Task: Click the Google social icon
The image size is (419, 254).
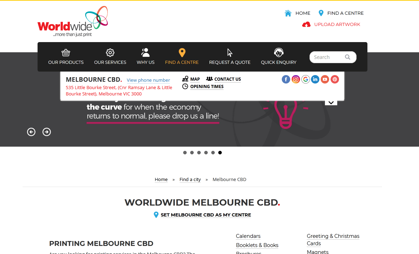Action: (x=306, y=79)
